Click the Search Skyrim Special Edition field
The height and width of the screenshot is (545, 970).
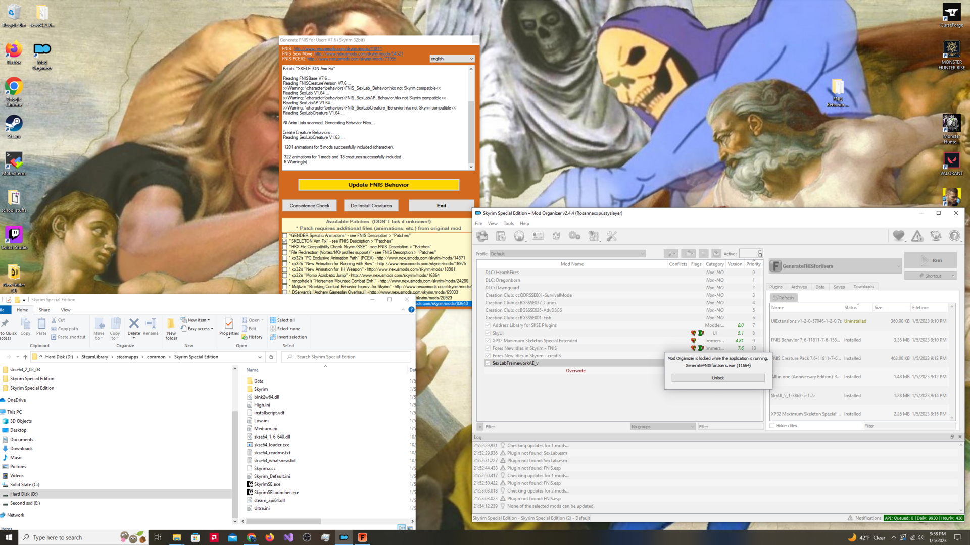pos(346,357)
